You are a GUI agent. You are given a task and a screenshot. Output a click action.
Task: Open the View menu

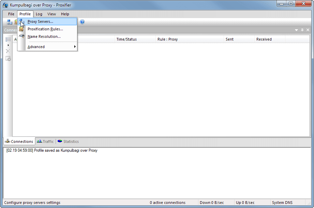51,14
